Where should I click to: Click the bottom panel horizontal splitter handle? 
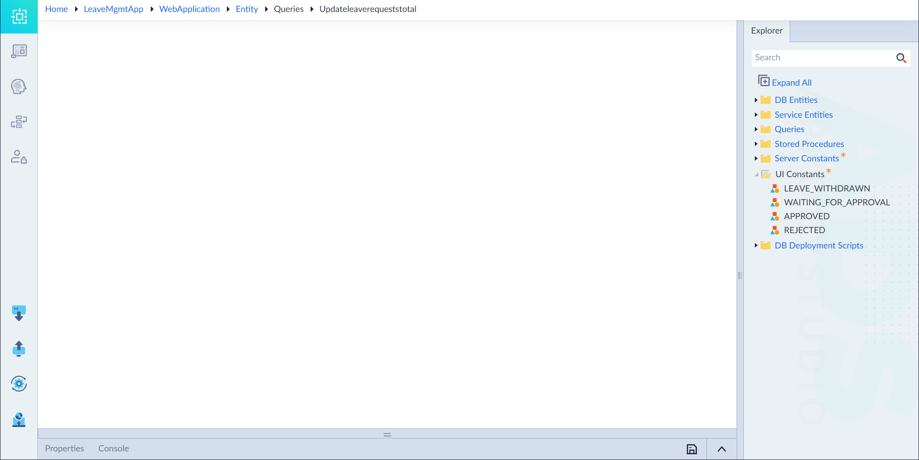387,435
